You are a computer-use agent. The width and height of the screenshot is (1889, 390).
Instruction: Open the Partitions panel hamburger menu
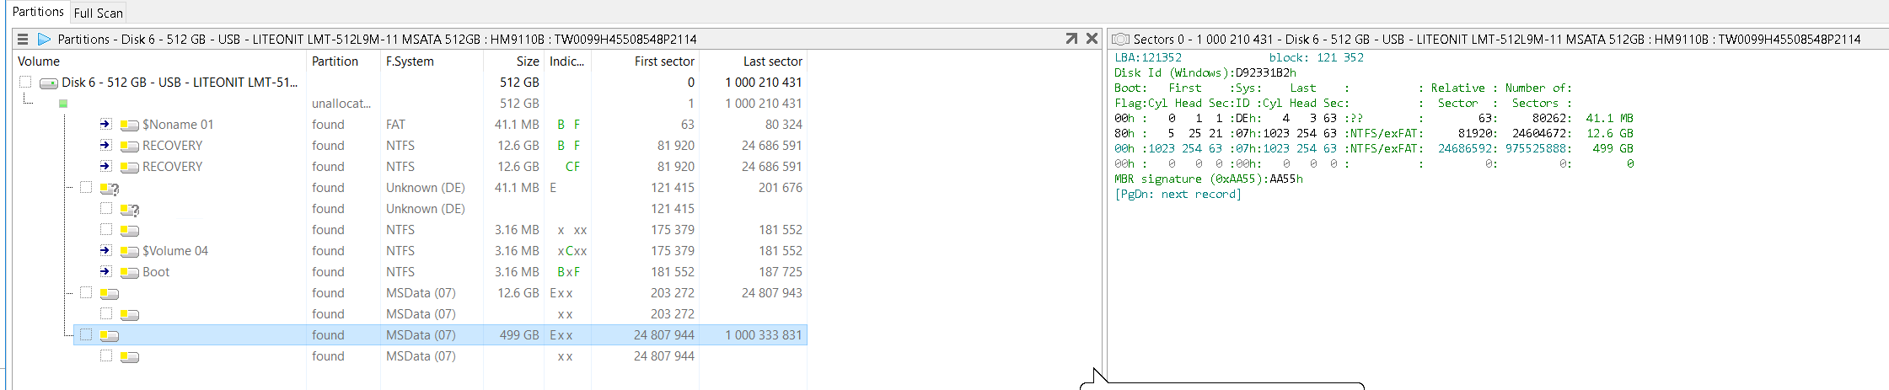[x=23, y=39]
